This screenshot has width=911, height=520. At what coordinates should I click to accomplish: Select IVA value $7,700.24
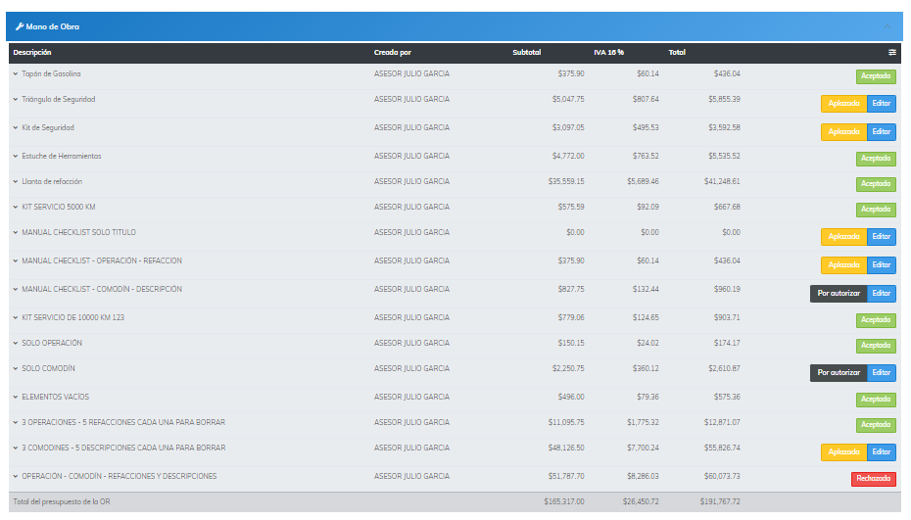coord(643,448)
